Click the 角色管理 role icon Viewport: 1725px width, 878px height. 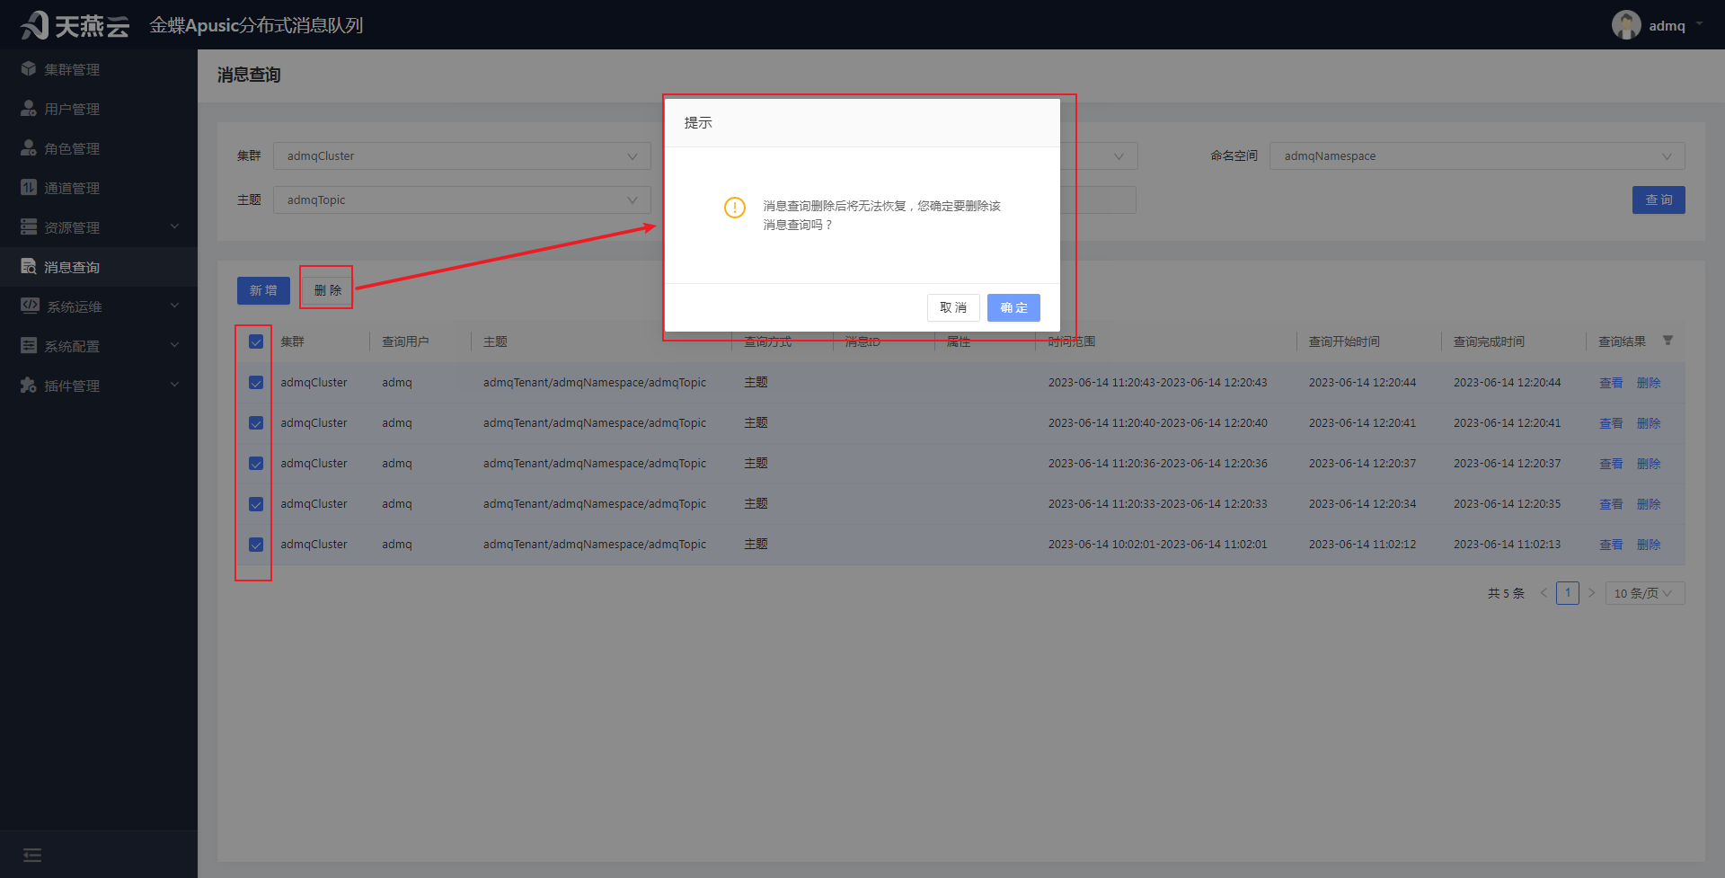[29, 148]
